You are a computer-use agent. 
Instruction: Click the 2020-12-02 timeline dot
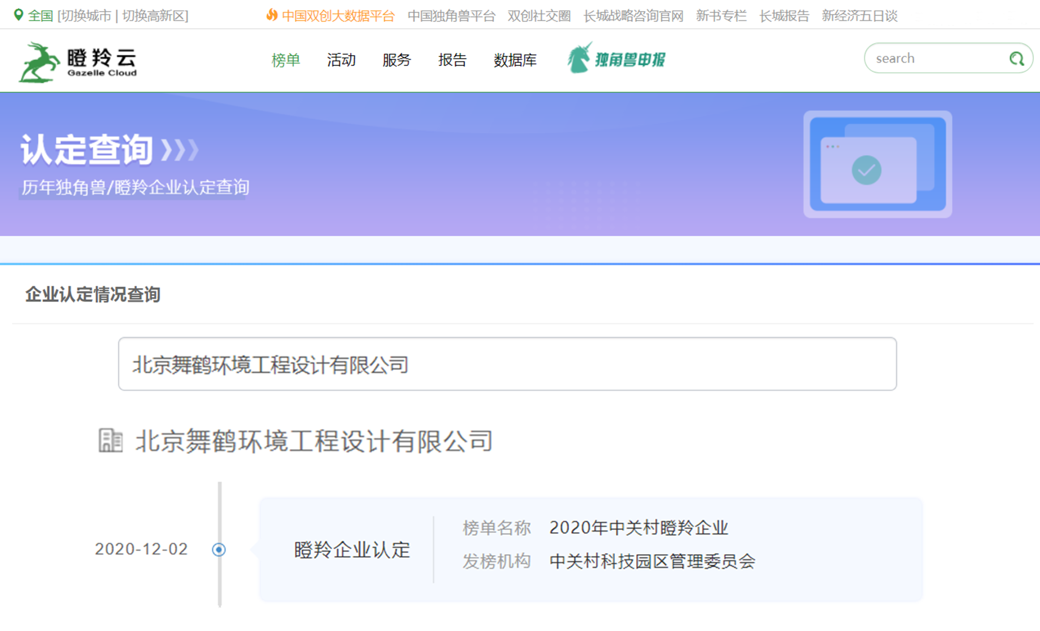pos(219,549)
